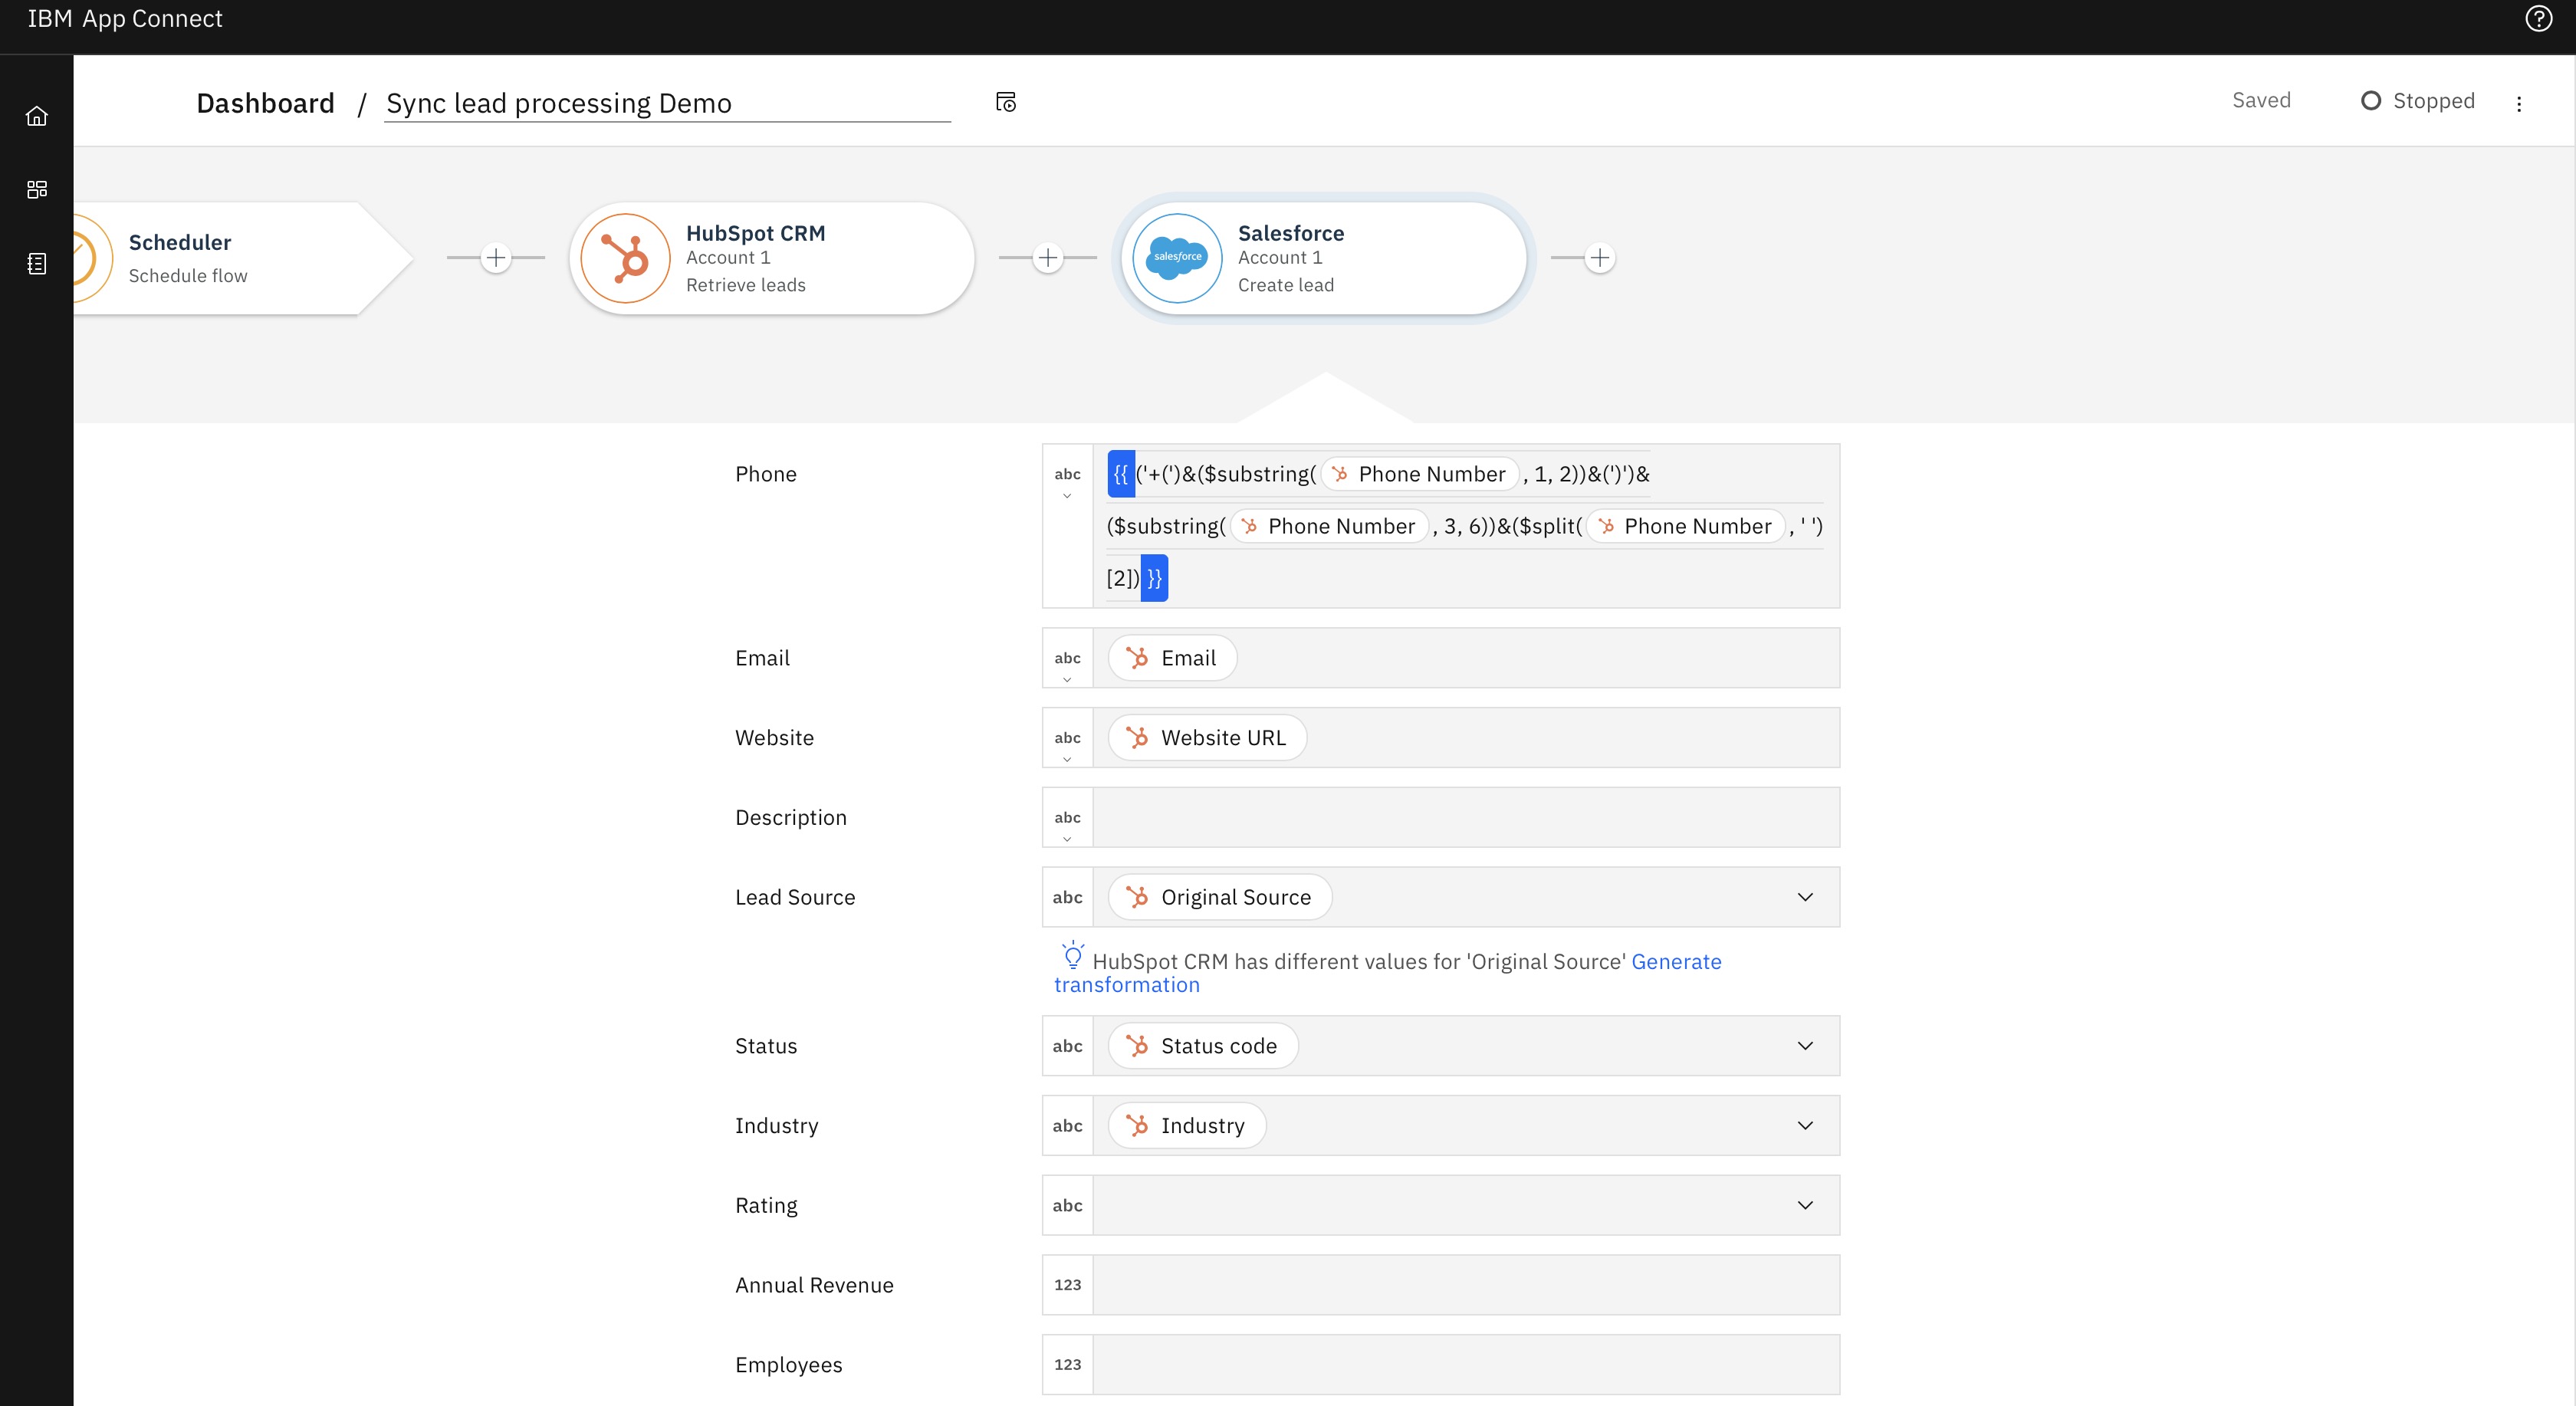
Task: Go to the Home dashboard icon
Action: click(x=37, y=116)
